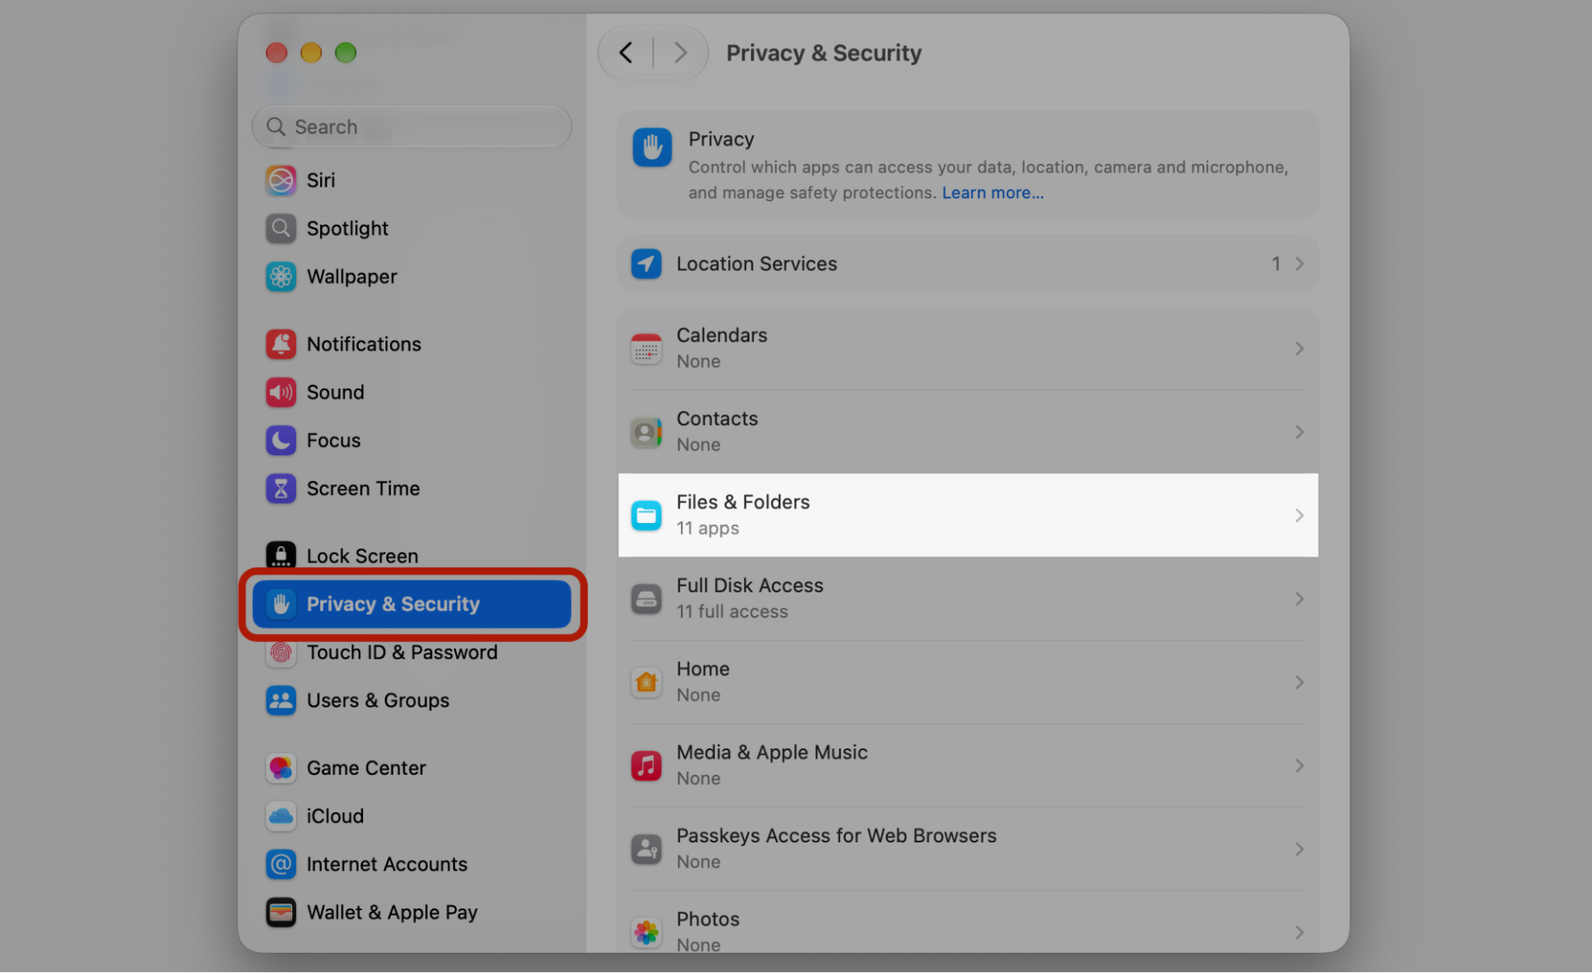Click Location Services count '1'
The width and height of the screenshot is (1592, 973).
[1276, 264]
